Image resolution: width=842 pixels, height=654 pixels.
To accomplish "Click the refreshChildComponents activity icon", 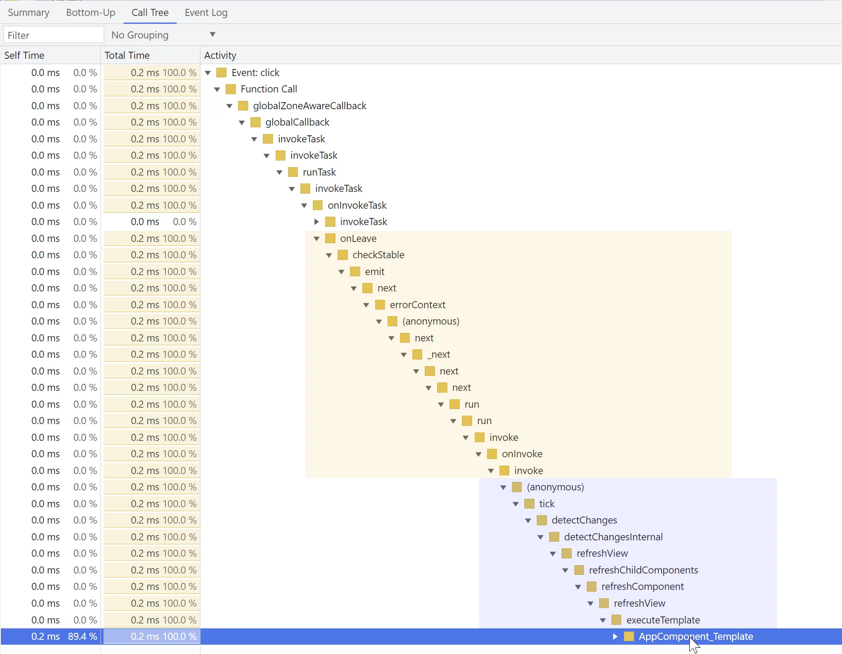I will [x=578, y=570].
